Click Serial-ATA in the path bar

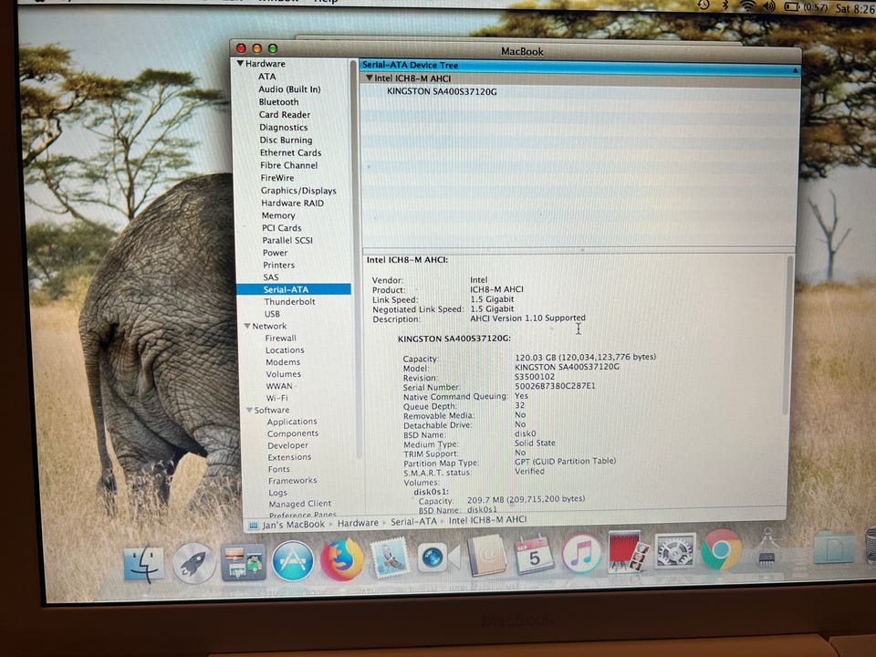[413, 522]
